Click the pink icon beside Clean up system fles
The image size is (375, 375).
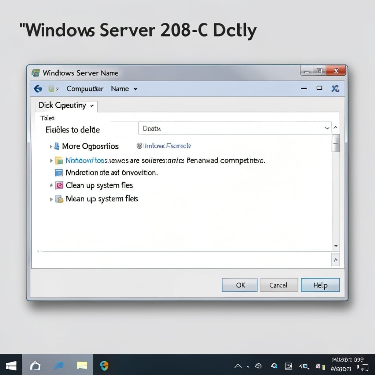[59, 185]
